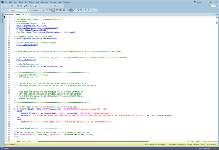This screenshot has height=150, width=219.
Task: Open the dbatools.io link
Action: pos(26,60)
